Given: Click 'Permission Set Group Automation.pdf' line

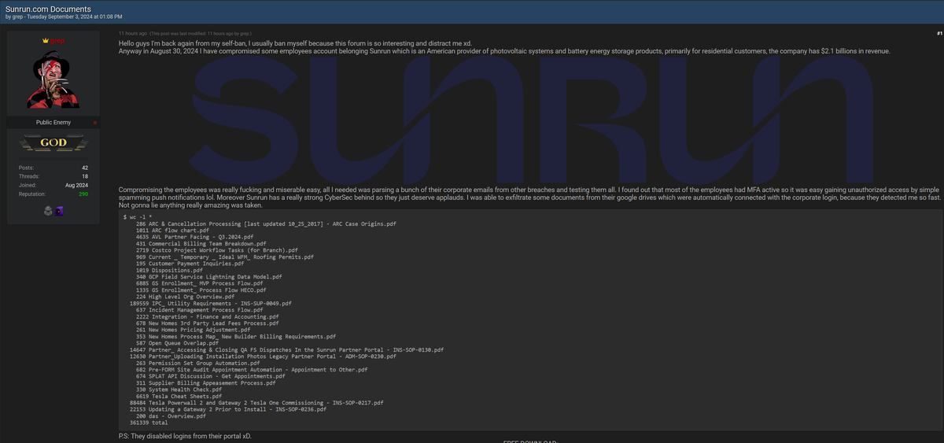Looking at the screenshot, I should tap(197, 363).
